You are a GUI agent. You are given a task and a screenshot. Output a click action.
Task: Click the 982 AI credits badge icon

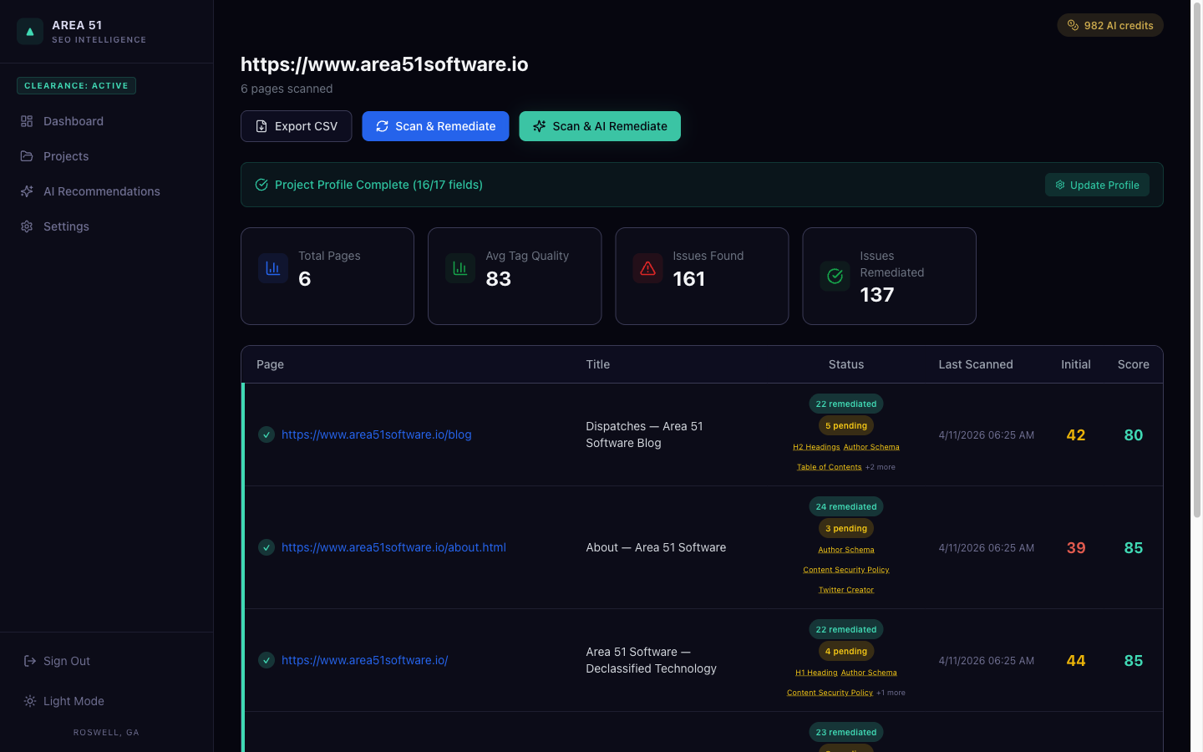click(1073, 25)
